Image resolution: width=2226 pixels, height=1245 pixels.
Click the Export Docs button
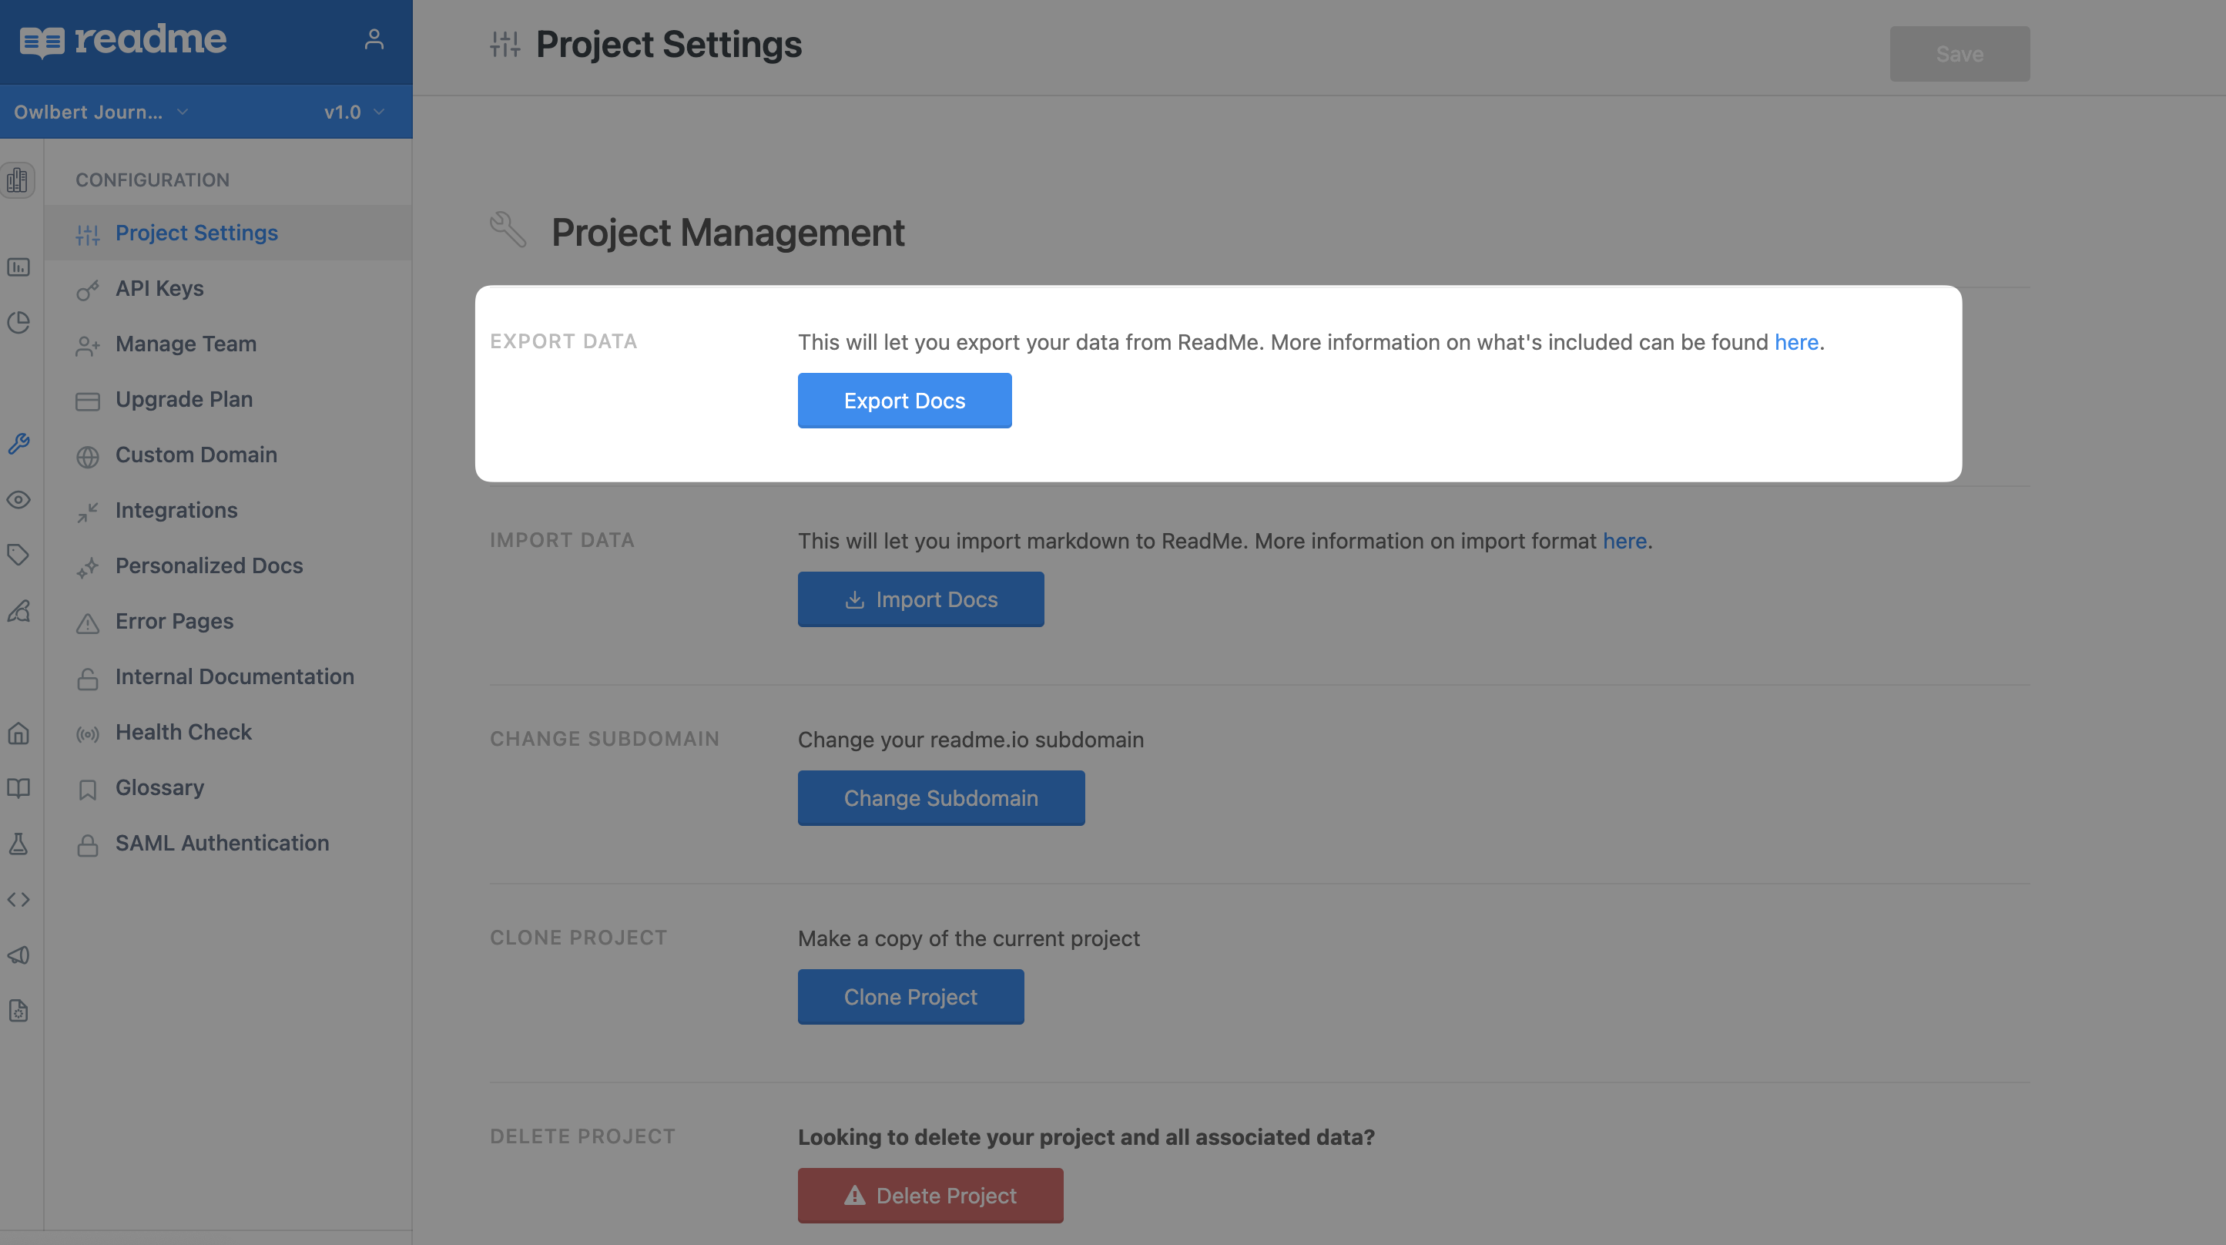tap(904, 401)
